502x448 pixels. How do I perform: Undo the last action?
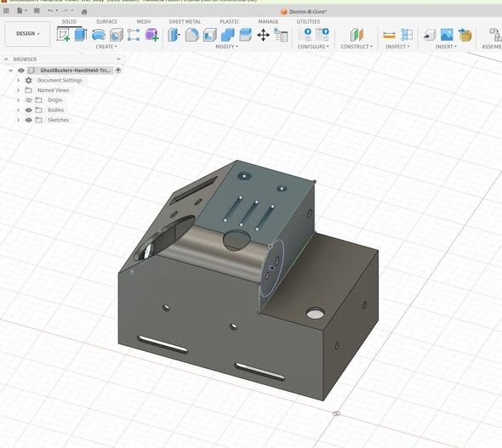50,11
